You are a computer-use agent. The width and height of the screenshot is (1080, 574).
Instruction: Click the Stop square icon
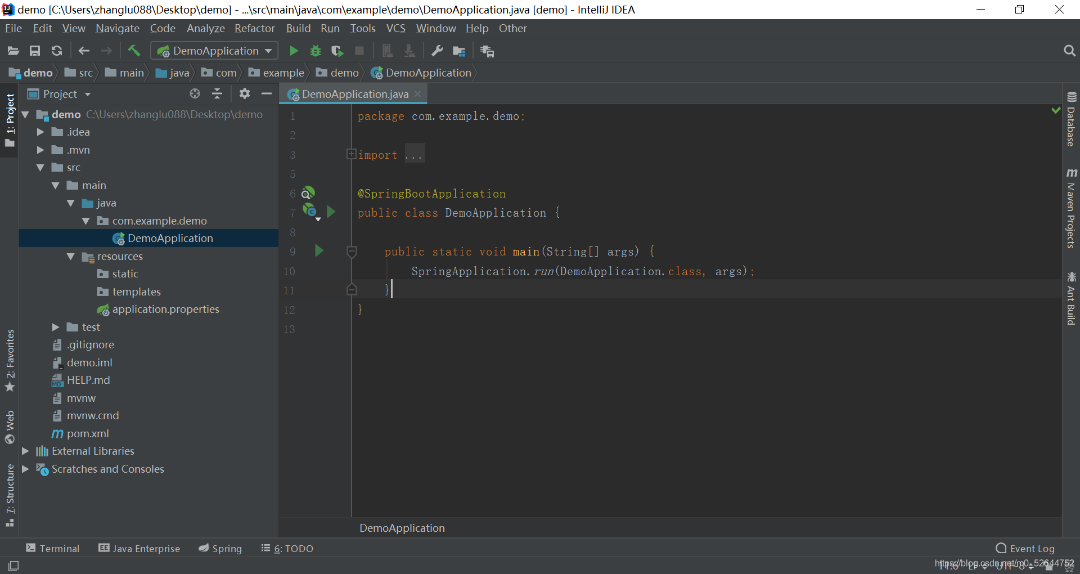(x=359, y=51)
